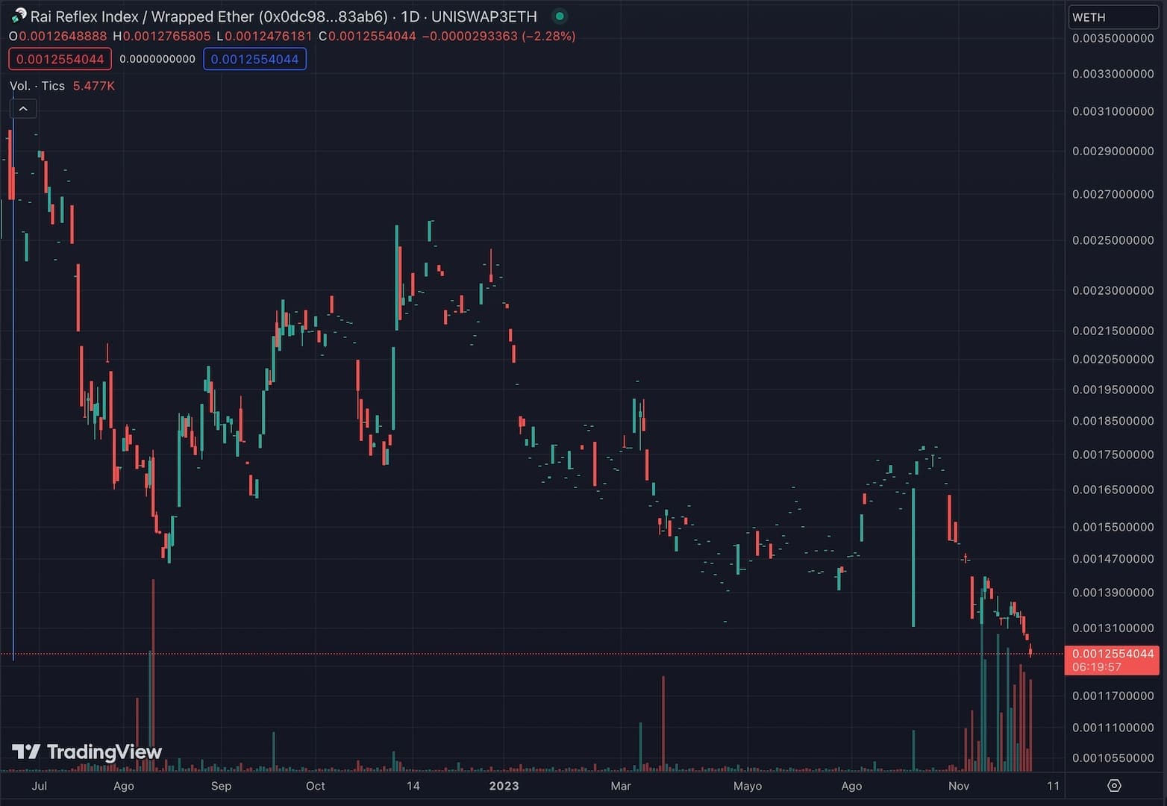This screenshot has width=1167, height=806.
Task: Click the green market status dot
Action: tap(560, 16)
